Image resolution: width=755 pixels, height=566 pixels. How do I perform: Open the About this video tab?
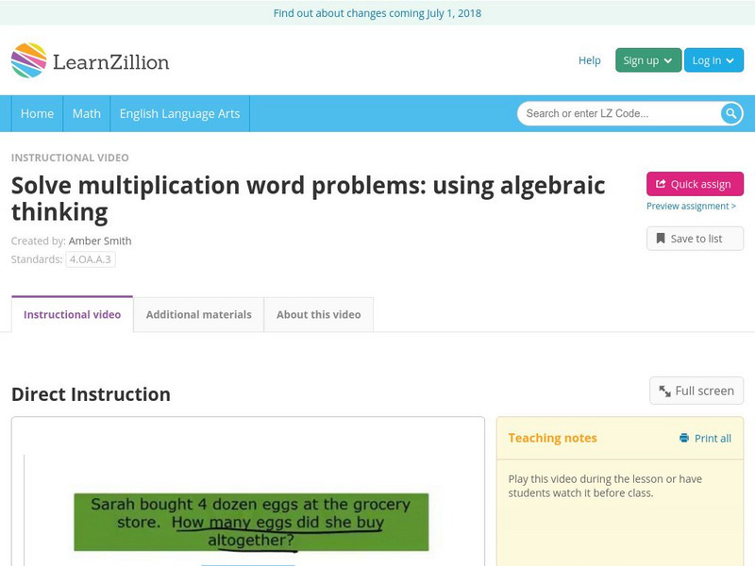click(x=320, y=315)
